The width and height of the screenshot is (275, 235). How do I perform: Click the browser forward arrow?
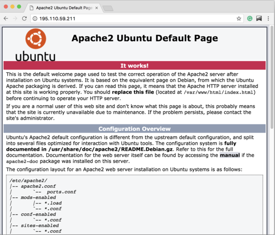[15, 19]
